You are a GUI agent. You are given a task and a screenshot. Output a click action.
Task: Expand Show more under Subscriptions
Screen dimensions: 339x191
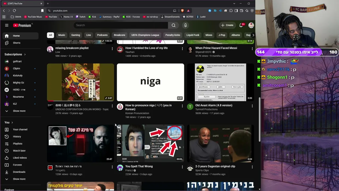click(x=21, y=111)
